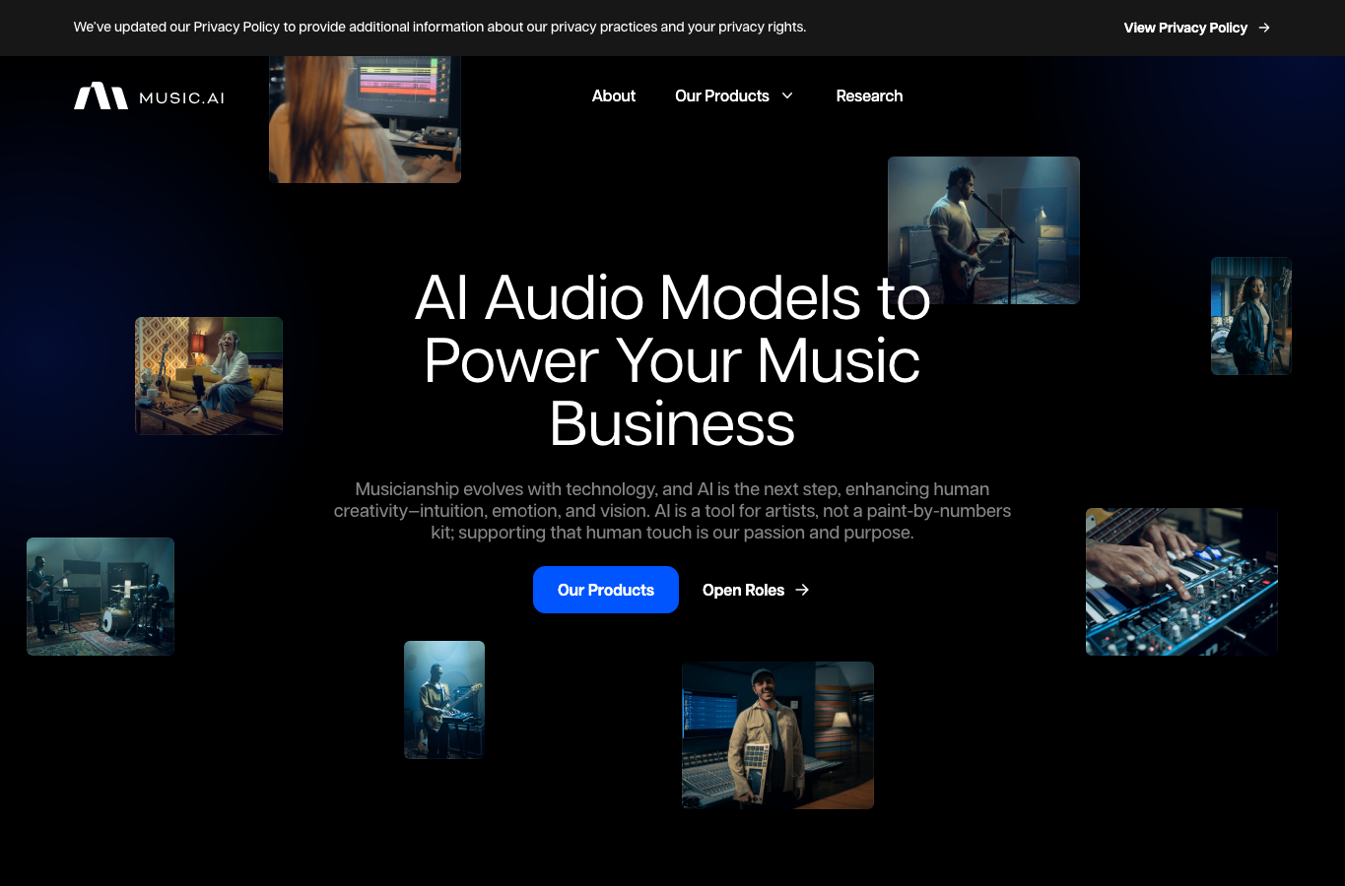This screenshot has height=886, width=1345.
Task: Click the hands on synthesizer knobs photo
Action: [x=1181, y=582]
